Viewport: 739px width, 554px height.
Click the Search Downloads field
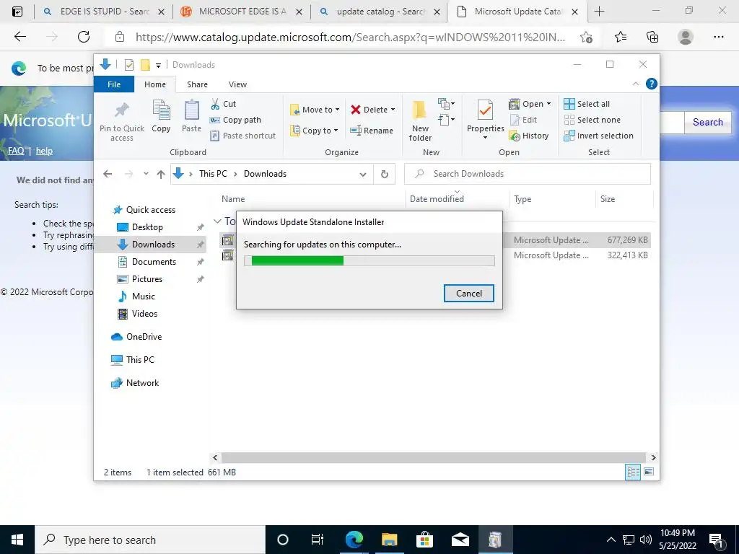pyautogui.click(x=528, y=174)
